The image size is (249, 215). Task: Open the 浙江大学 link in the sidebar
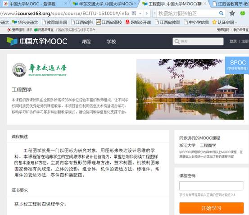pos(187,146)
